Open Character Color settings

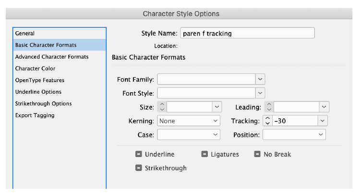tap(60, 68)
